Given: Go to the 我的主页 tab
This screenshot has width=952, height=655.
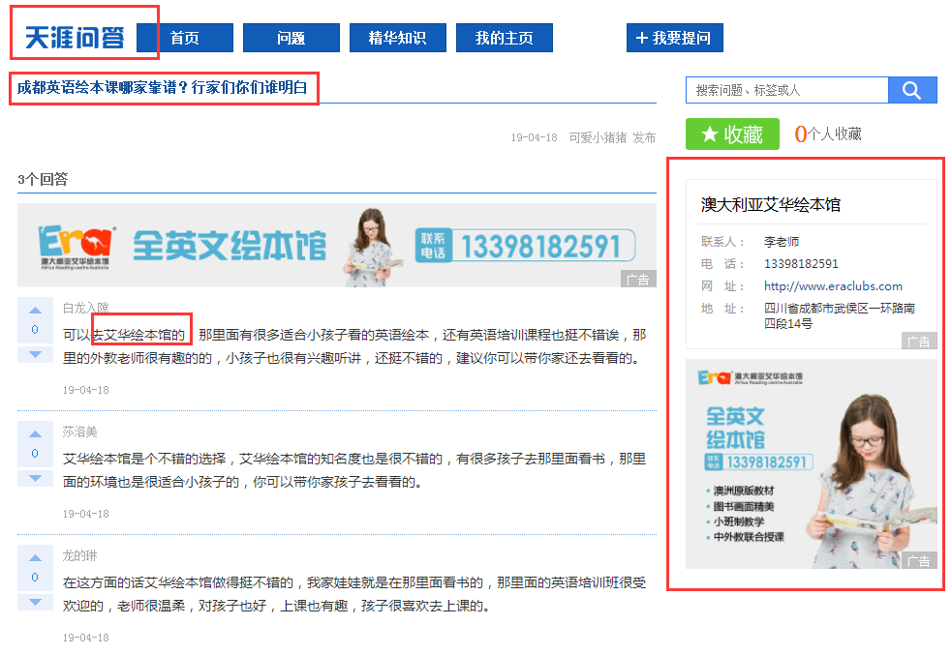Looking at the screenshot, I should click(x=504, y=38).
